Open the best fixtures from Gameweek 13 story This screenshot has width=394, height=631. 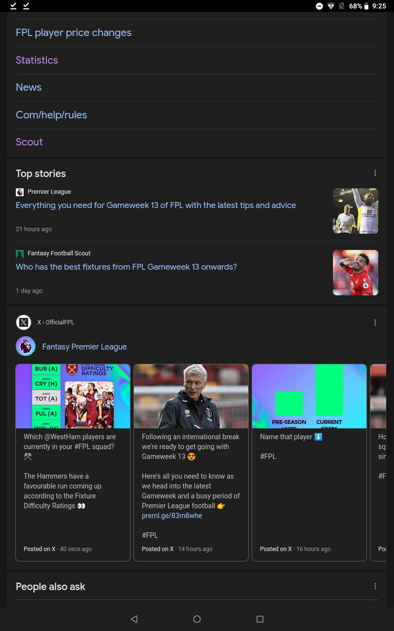(126, 267)
